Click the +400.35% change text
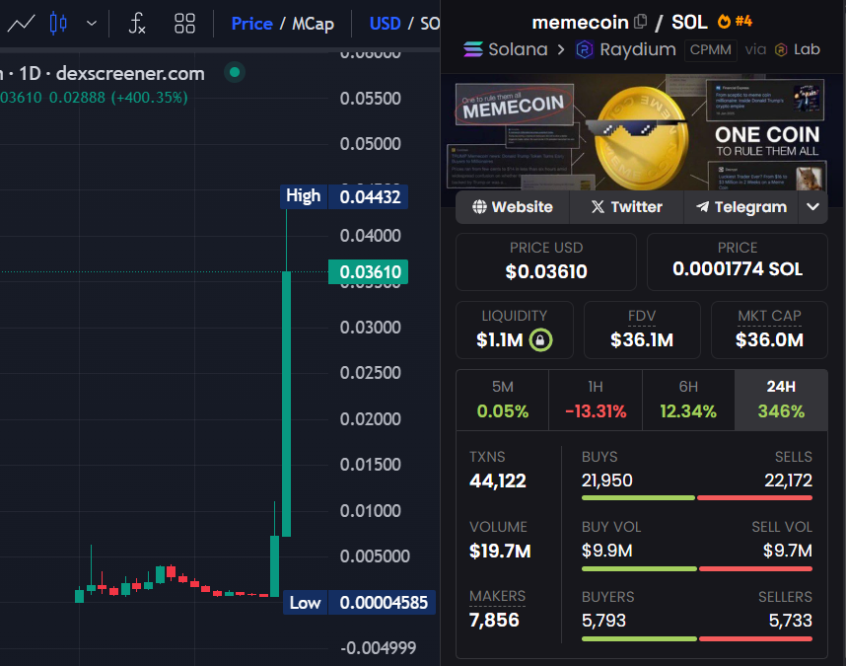This screenshot has height=666, width=846. pos(150,98)
